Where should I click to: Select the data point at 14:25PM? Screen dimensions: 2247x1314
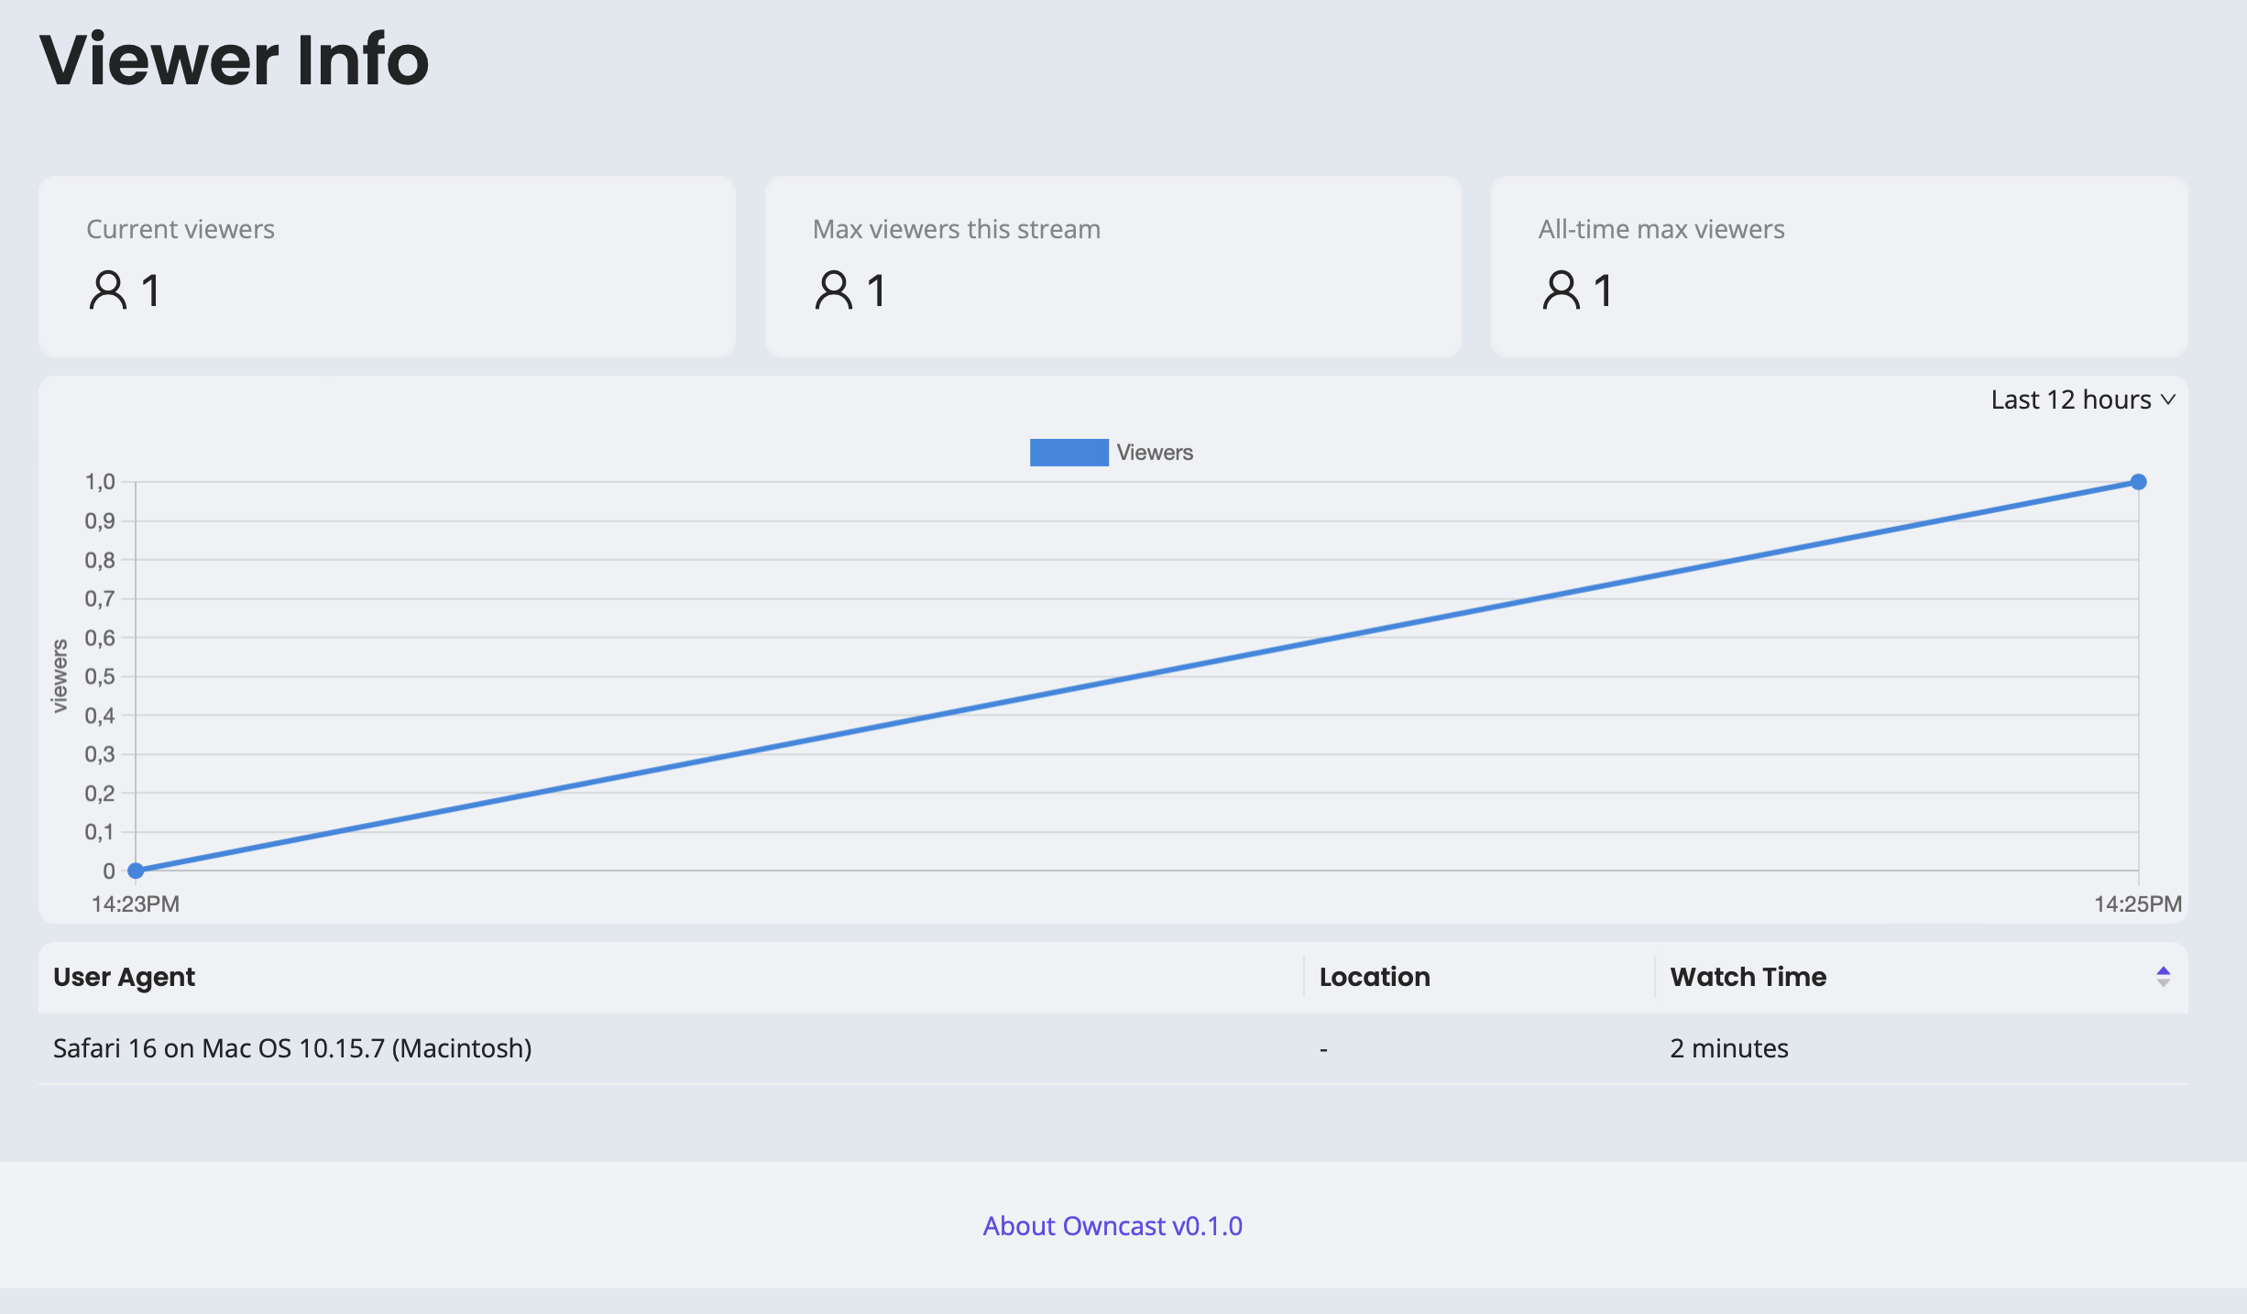coord(2139,481)
